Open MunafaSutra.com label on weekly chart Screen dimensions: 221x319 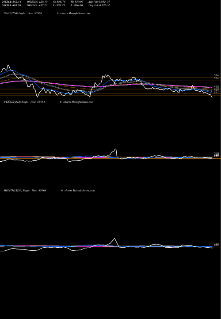(x=83, y=102)
